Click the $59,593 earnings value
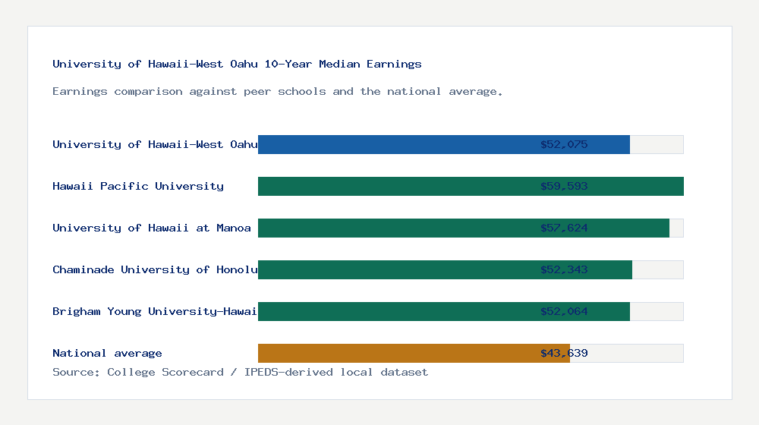This screenshot has height=425, width=759. tap(564, 186)
